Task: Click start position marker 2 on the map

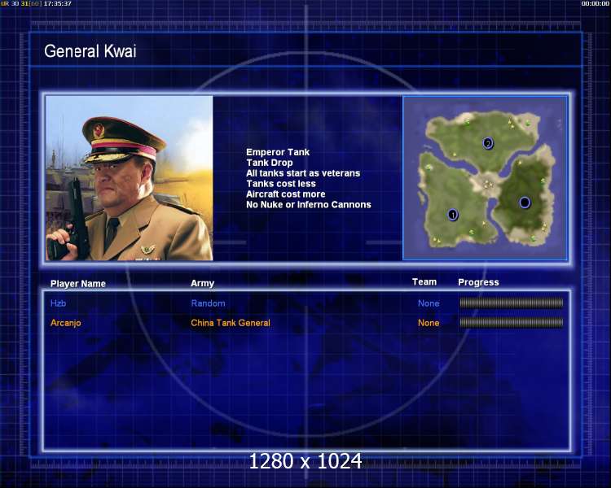Action: 488,143
